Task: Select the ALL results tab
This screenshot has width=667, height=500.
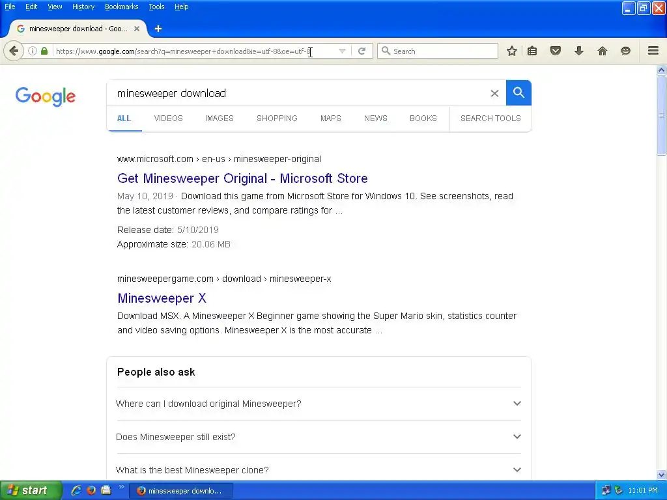Action: point(124,118)
